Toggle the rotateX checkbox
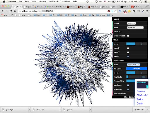Screen dimensions: 150x113 (x=128, y=48)
